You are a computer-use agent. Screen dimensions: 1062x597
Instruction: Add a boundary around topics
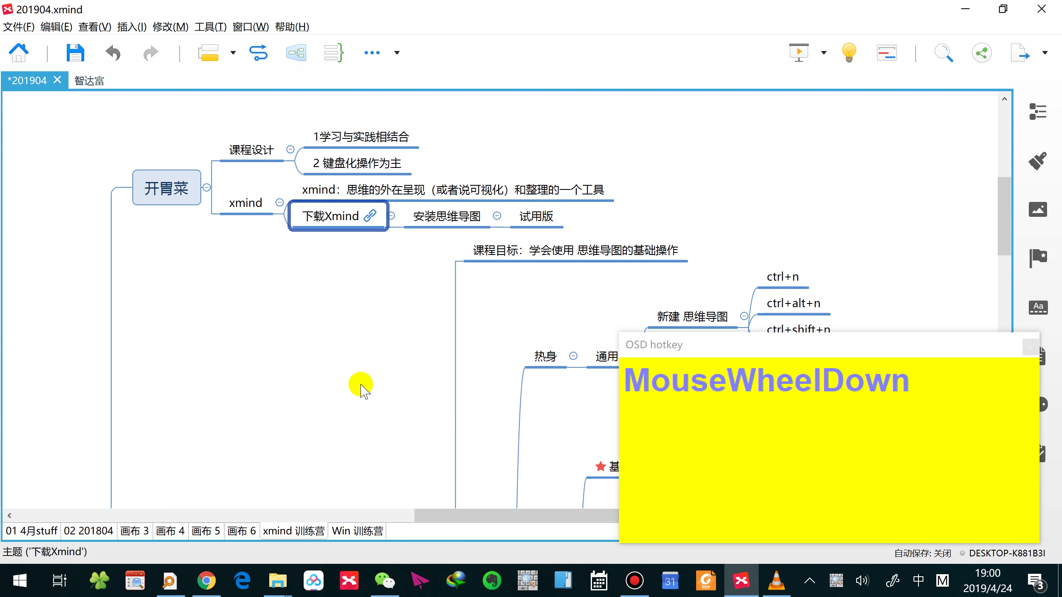click(x=296, y=53)
